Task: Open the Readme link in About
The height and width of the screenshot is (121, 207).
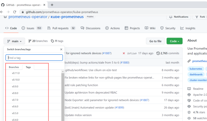Action: (x=196, y=89)
